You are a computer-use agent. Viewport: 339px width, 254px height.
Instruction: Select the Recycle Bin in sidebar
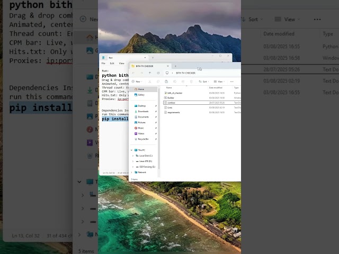[x=143, y=139]
